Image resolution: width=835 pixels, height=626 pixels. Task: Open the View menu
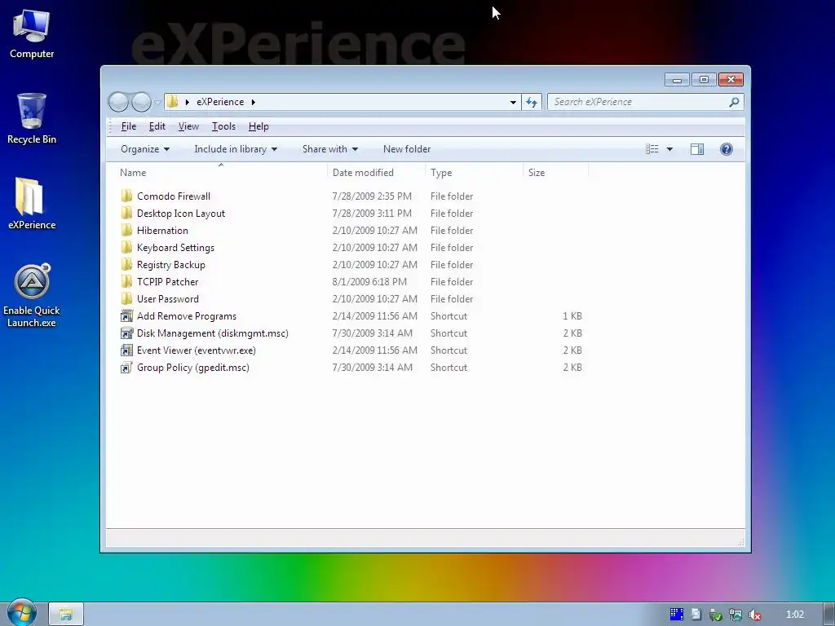188,126
